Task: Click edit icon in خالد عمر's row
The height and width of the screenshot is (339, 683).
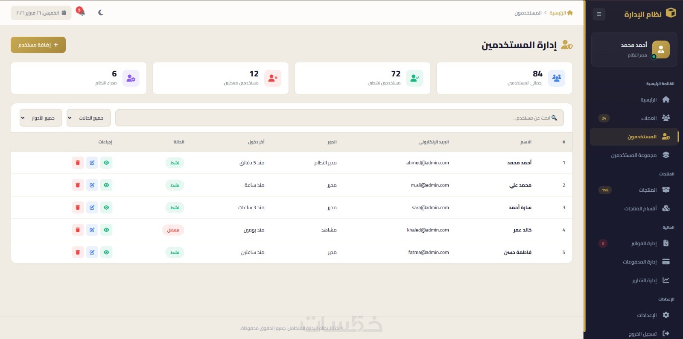Action: pos(92,230)
